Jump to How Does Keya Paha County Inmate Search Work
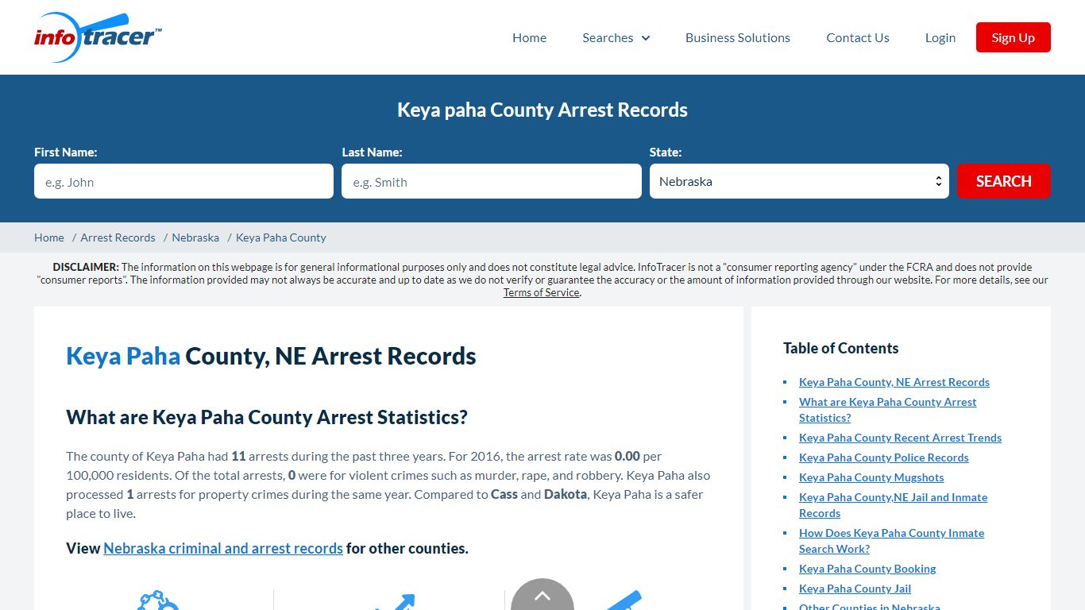Viewport: 1085px width, 610px height. coord(892,541)
